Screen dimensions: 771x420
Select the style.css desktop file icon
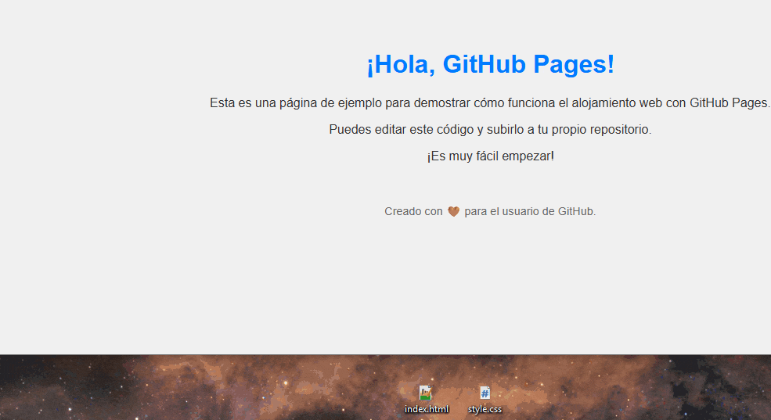coord(485,393)
